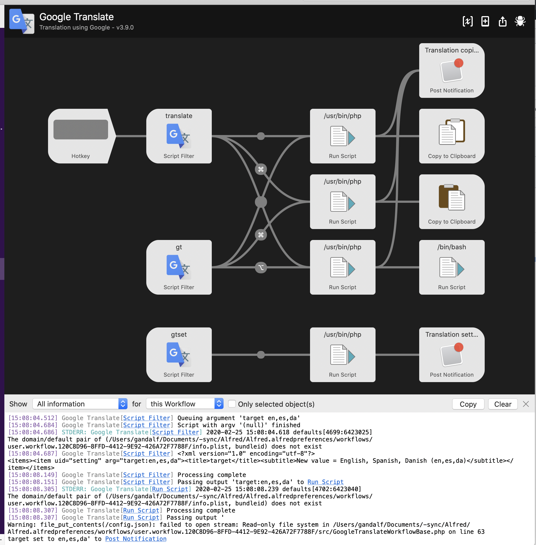Viewport: 536px width, 545px height.
Task: Click the first 'Script Filter' log link
Action: tap(147, 418)
